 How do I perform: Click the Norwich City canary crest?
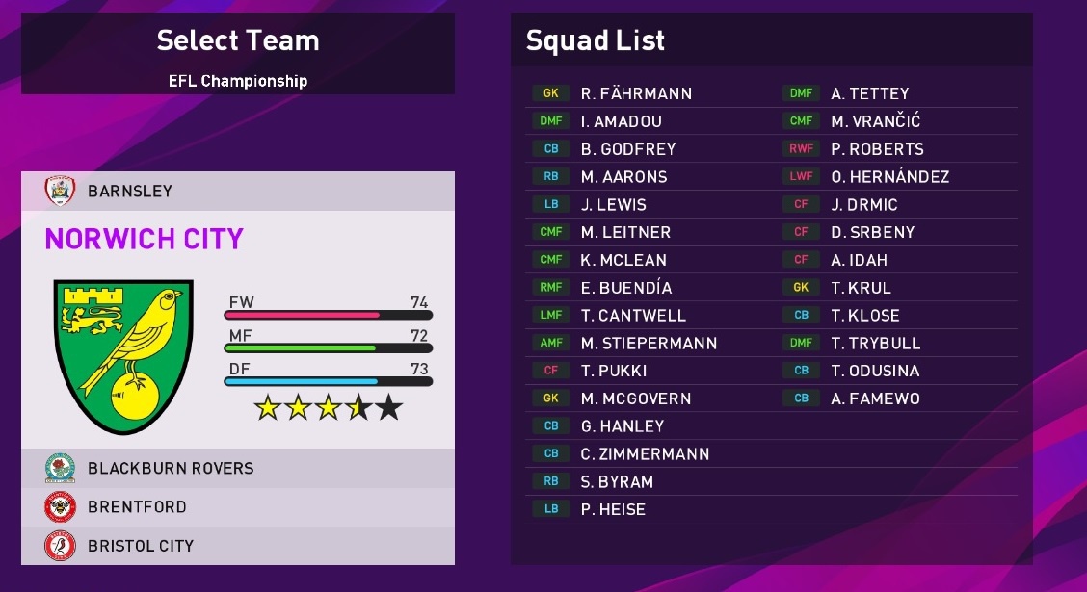[123, 357]
